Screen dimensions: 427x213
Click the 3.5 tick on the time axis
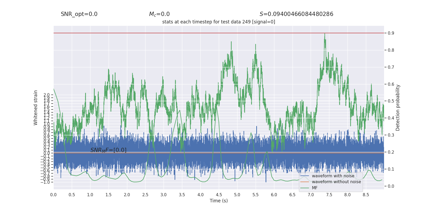pyautogui.click(x=182, y=195)
